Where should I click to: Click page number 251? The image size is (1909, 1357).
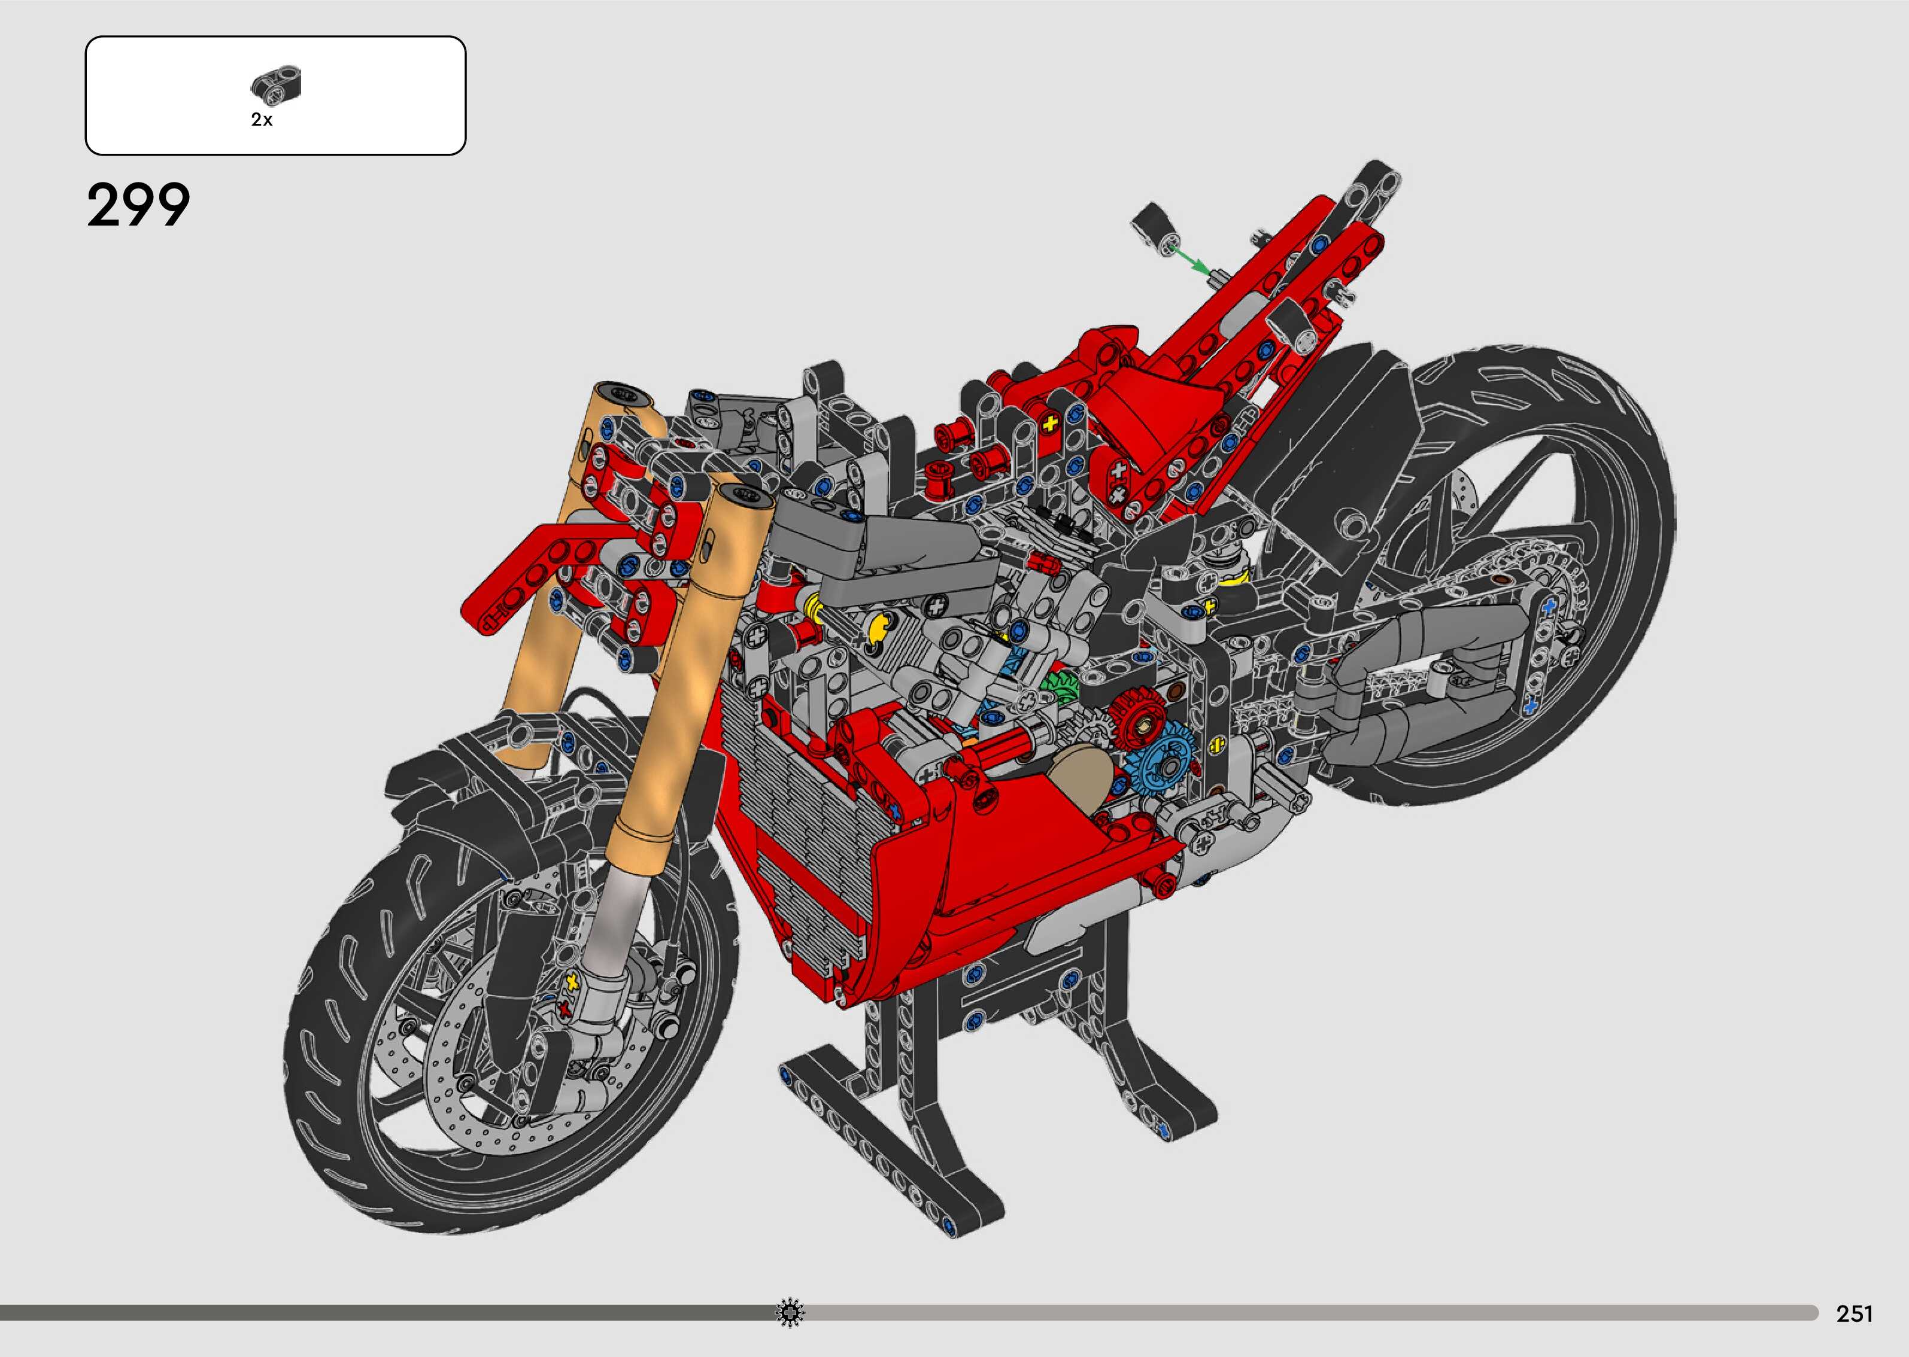pyautogui.click(x=1855, y=1313)
